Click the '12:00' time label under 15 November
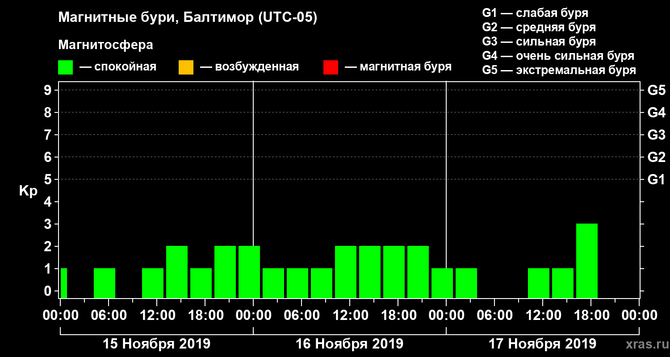This screenshot has width=670, height=357. [157, 315]
